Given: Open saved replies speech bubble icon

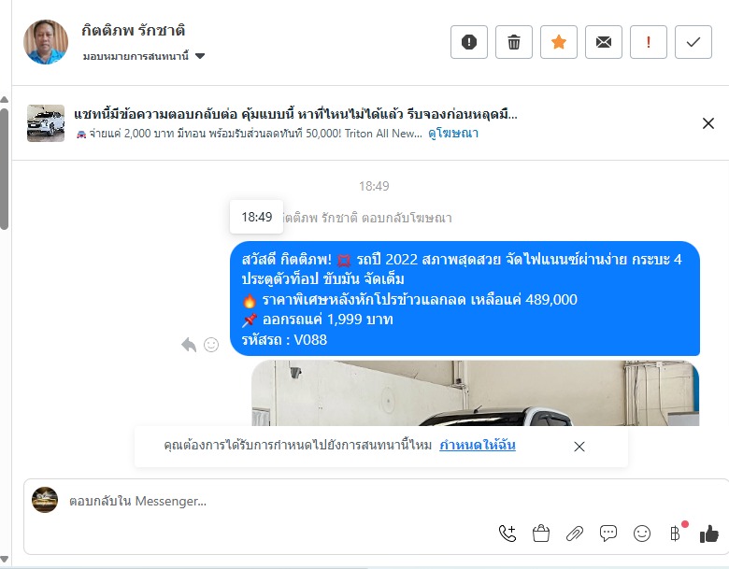Looking at the screenshot, I should click(608, 533).
